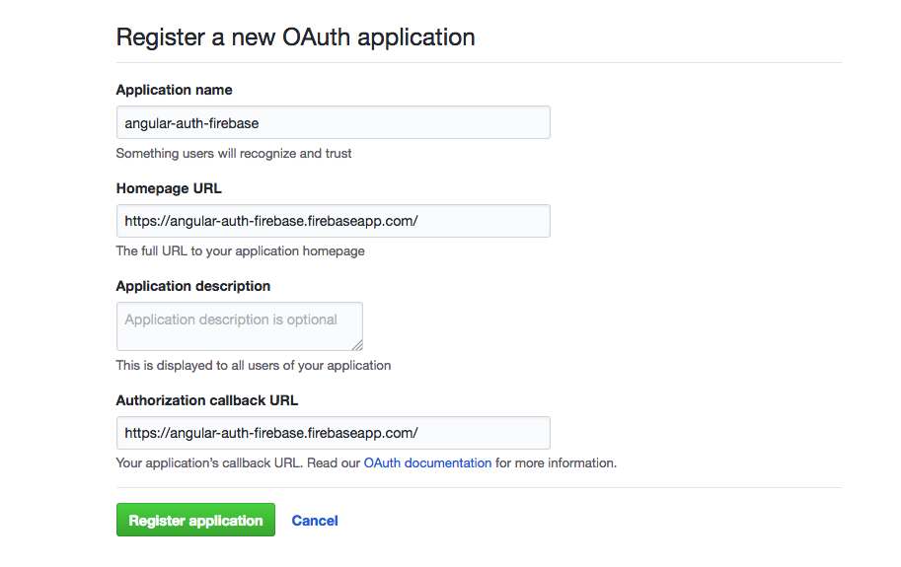Click the Application name label
The image size is (901, 567).
(174, 90)
